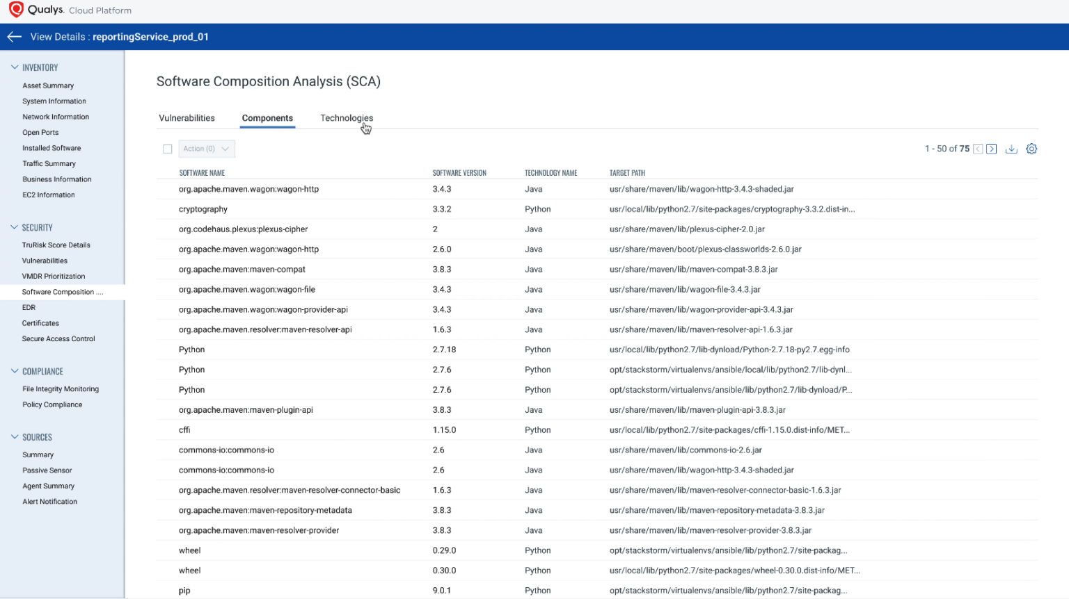This screenshot has width=1069, height=599.
Task: Collapse the INVENTORY section
Action: point(13,67)
